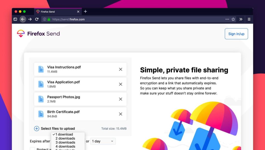Open the Firefox hamburger menu

249,19
